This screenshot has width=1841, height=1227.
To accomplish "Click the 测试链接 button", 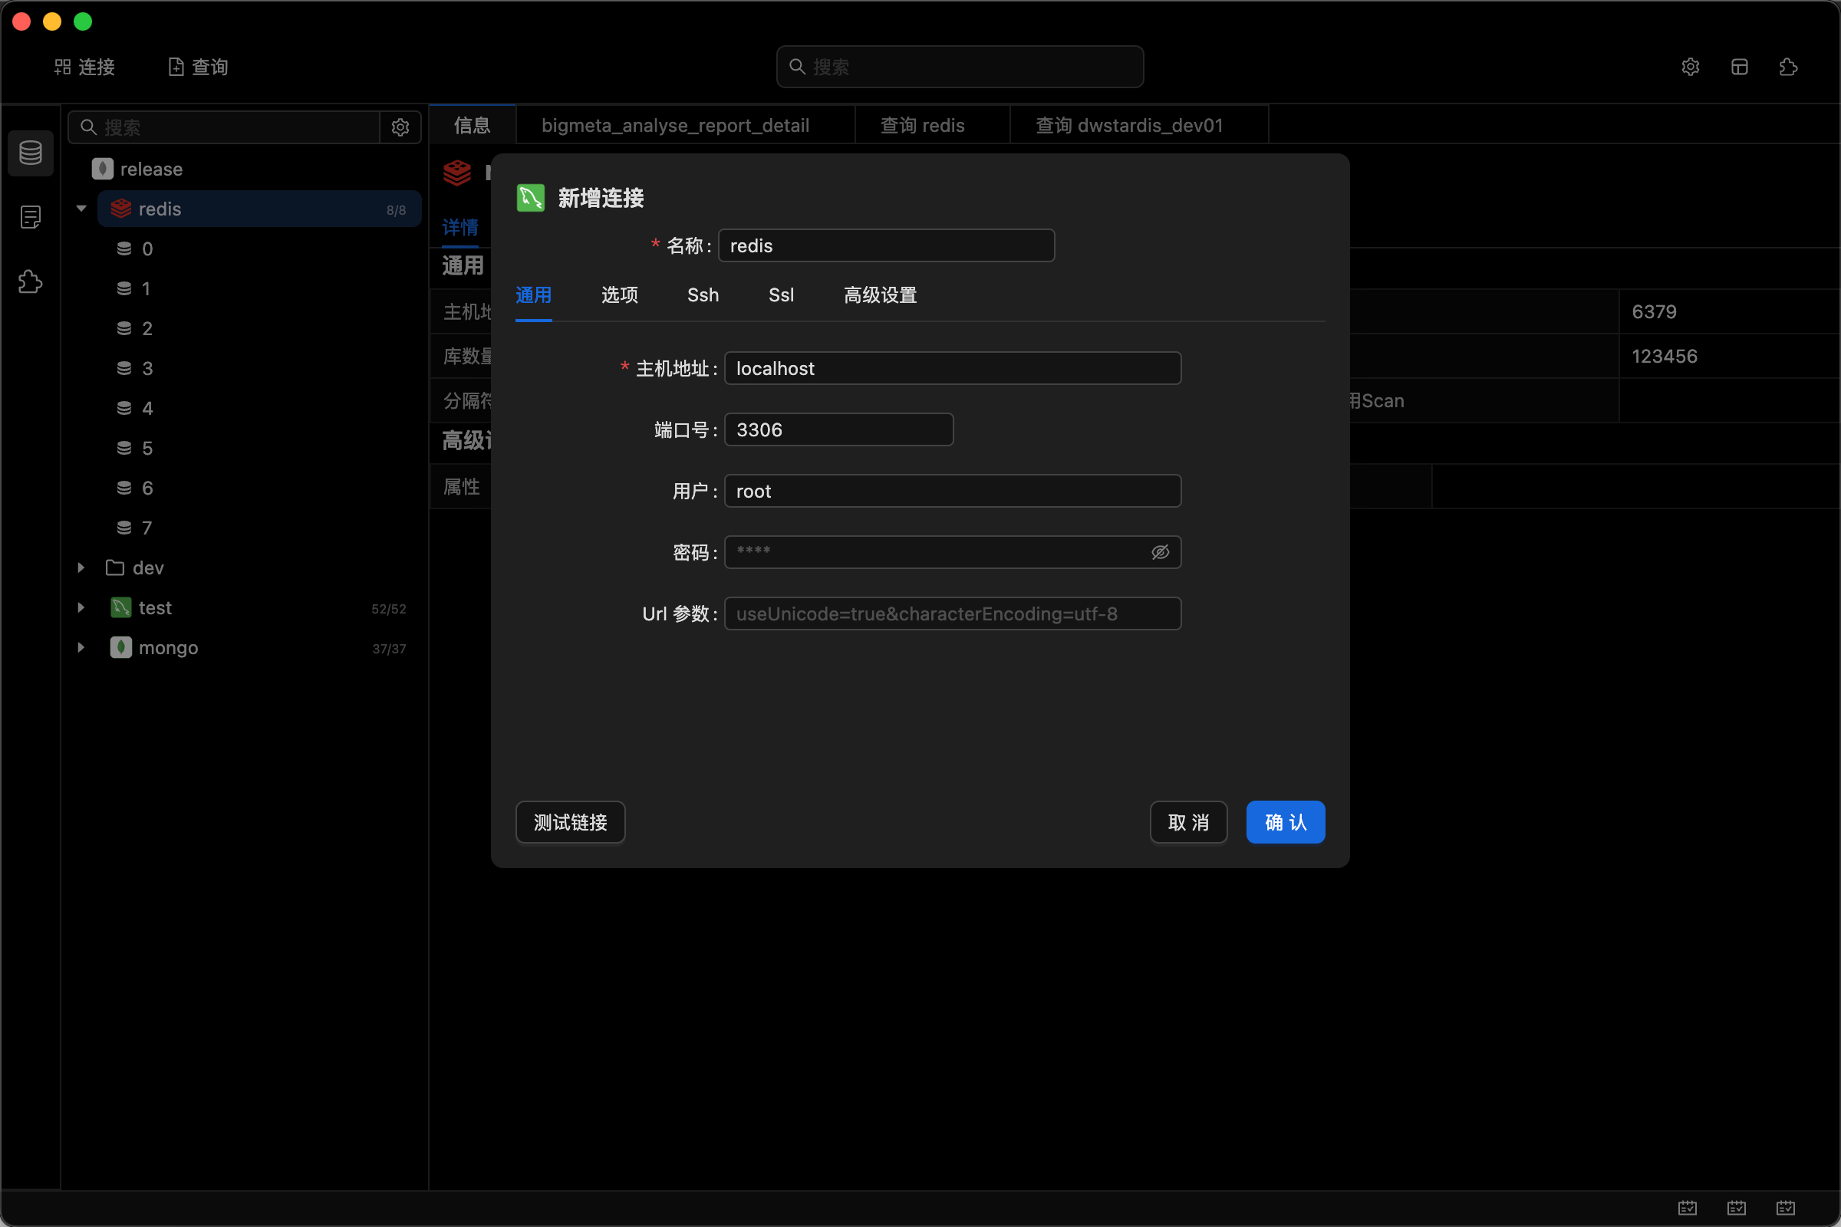I will click(570, 822).
